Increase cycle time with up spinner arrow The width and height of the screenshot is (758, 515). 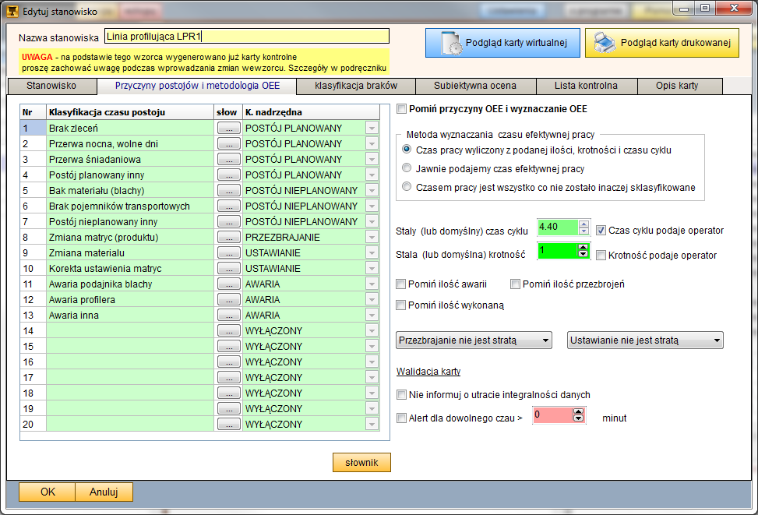point(584,224)
